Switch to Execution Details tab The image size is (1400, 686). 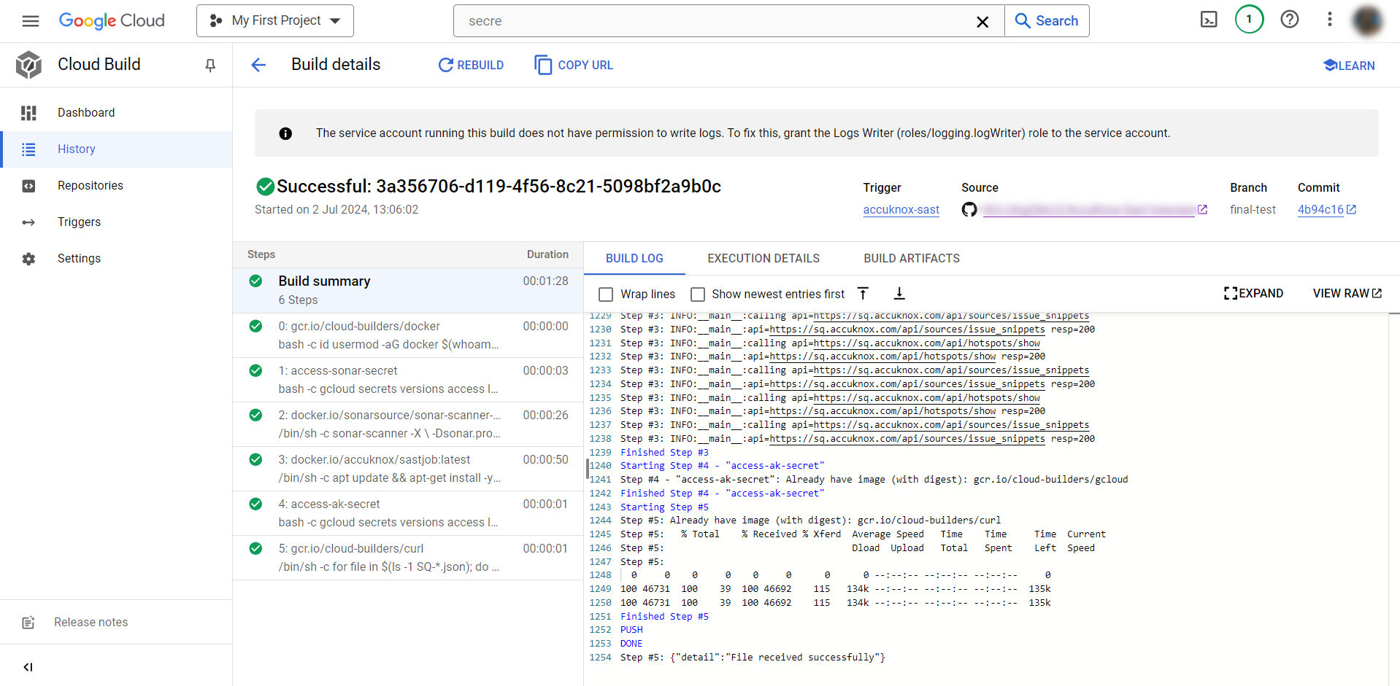pyautogui.click(x=763, y=258)
